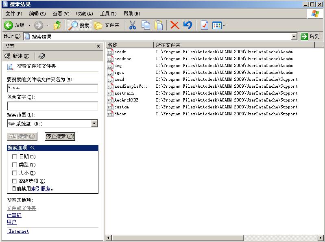Open the Help (帮助) menu
This screenshot has height=242, width=325.
[132, 14]
